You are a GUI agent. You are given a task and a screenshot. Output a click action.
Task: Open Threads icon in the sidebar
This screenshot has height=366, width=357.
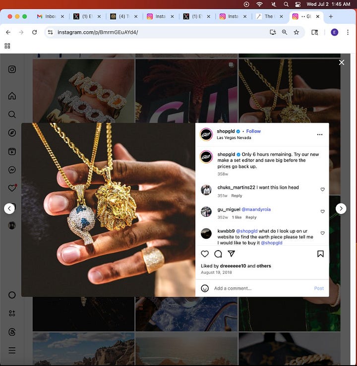[12, 332]
